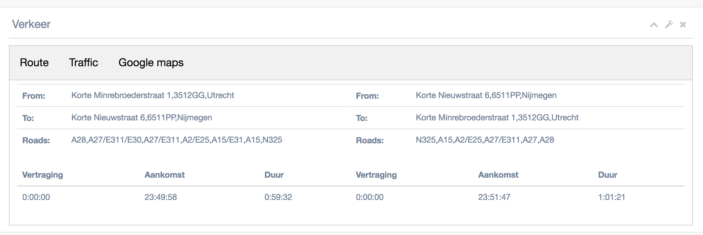703x235 pixels.
Task: Click the left Aankomst column header
Action: [165, 175]
